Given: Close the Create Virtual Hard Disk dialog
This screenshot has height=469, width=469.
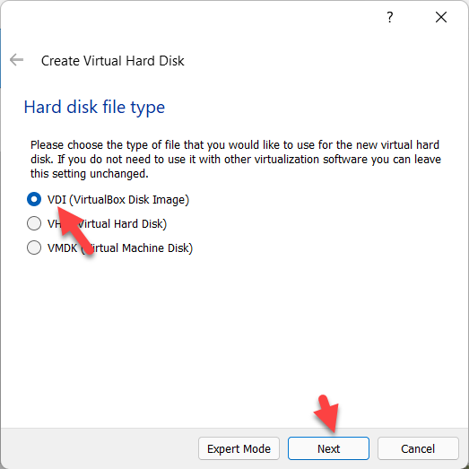Looking at the screenshot, I should click(441, 17).
